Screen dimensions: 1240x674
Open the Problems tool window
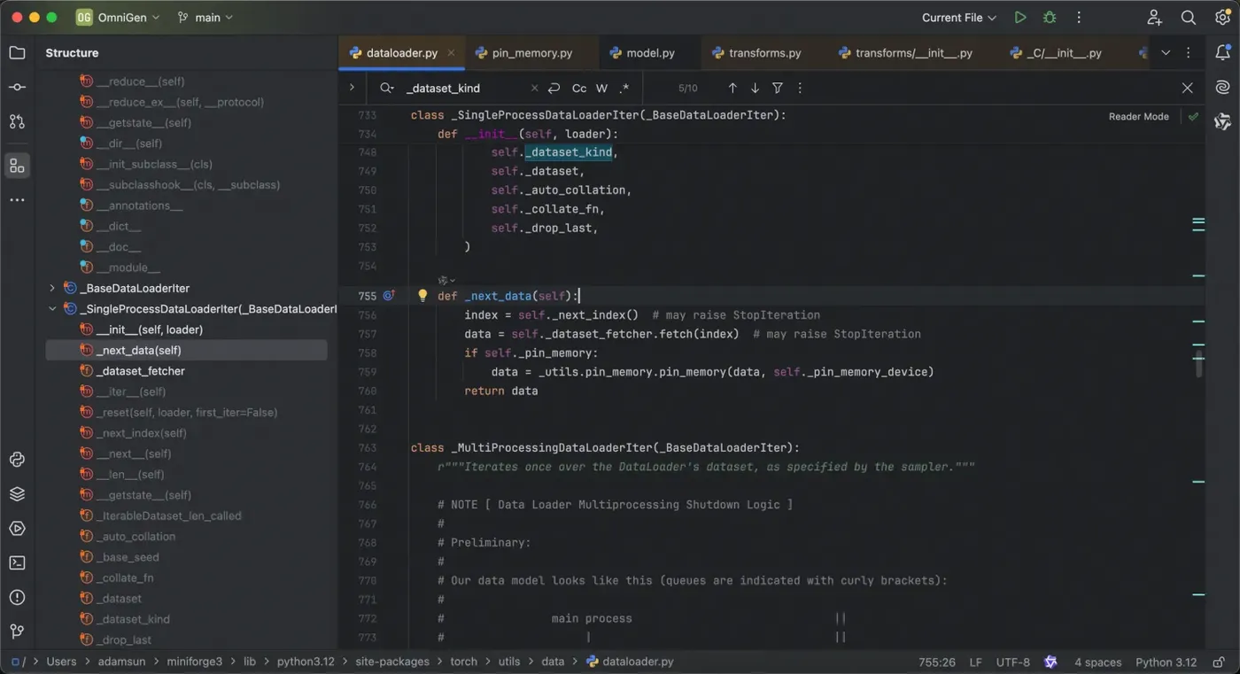click(17, 598)
